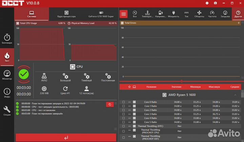Click the star favorites column header
Screen dimensions: 244x142
[129, 87]
